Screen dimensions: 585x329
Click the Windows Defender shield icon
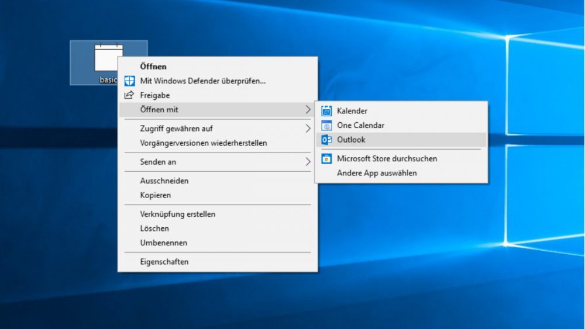[129, 81]
